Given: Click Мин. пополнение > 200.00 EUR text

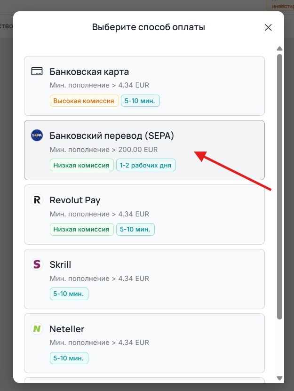Looking at the screenshot, I should coord(103,150).
